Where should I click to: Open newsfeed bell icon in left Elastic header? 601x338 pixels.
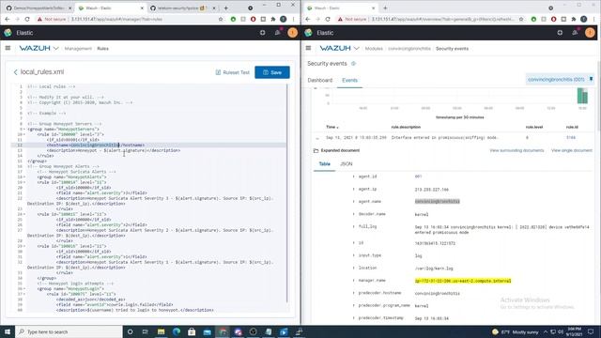tap(278, 33)
